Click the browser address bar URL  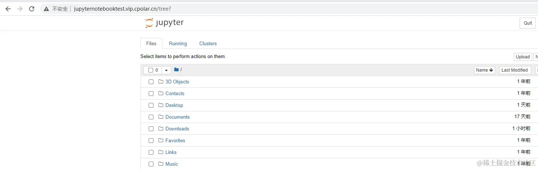[122, 9]
